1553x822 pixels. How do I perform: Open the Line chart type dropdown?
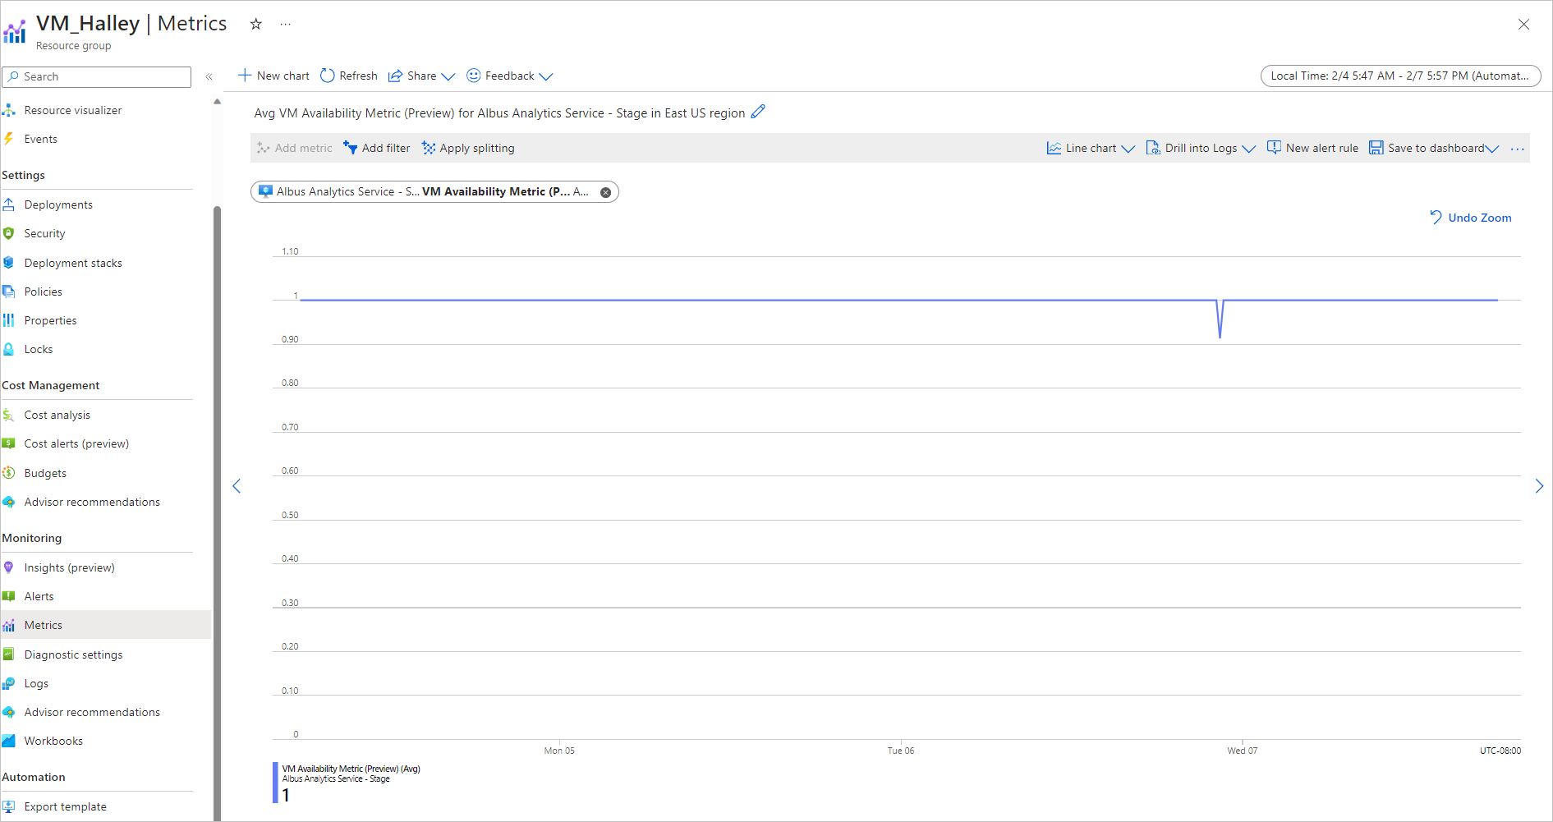point(1091,148)
